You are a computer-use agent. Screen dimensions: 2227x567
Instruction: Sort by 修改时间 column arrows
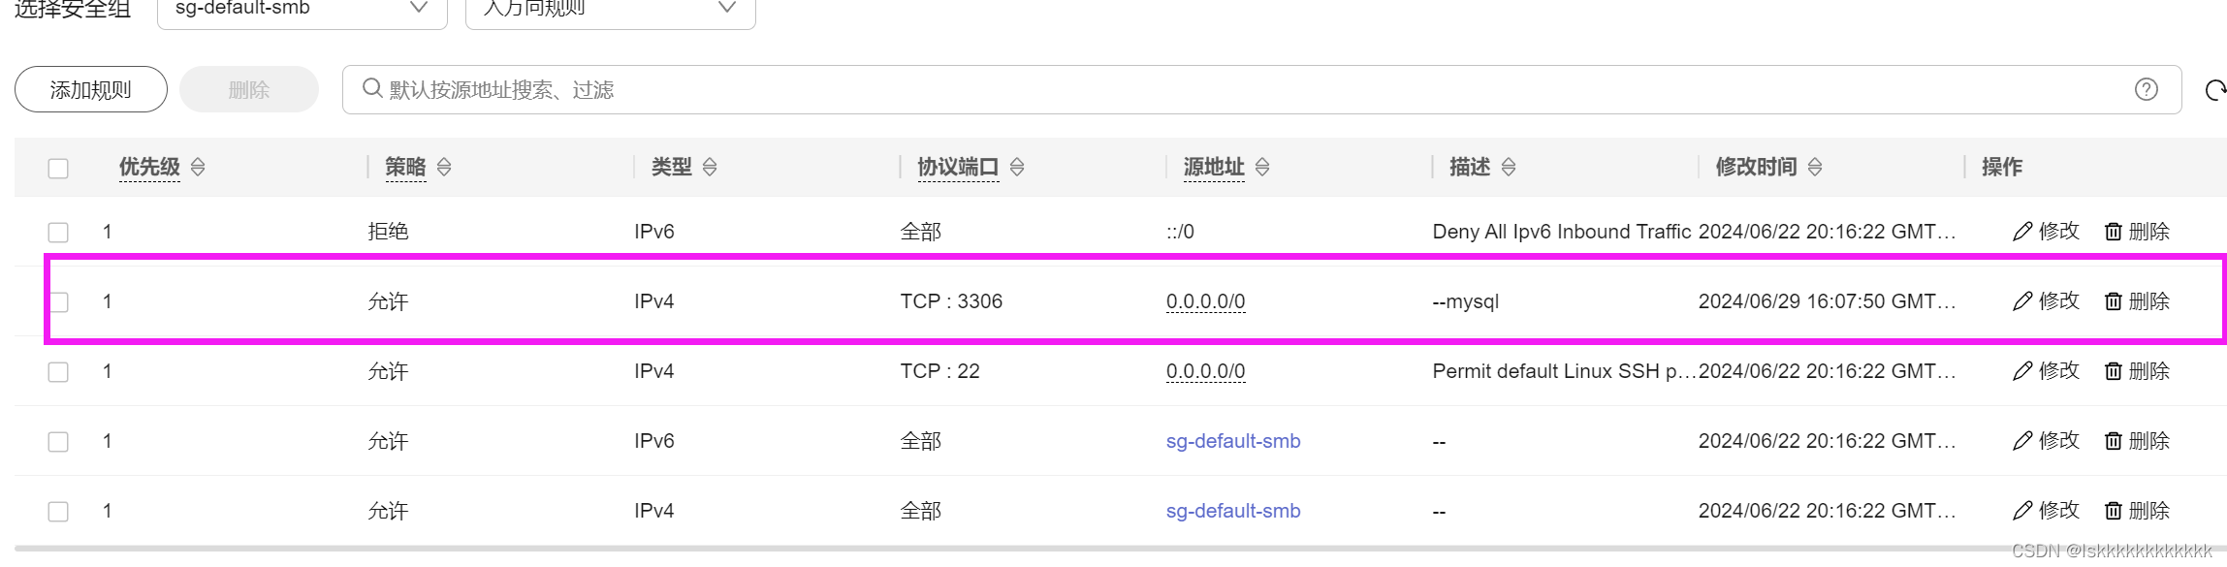tap(1815, 167)
